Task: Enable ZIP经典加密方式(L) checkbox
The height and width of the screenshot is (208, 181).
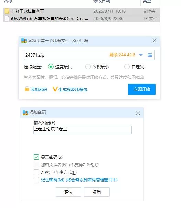Action: 36,172
